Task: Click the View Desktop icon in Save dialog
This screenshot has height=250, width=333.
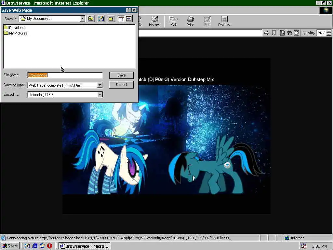Action: 101,19
